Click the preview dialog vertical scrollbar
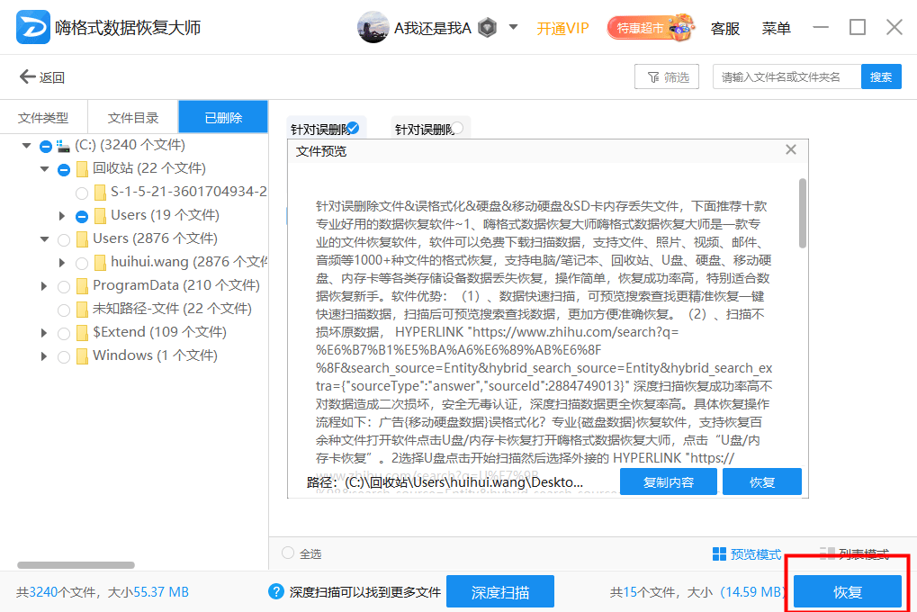 pyautogui.click(x=803, y=213)
